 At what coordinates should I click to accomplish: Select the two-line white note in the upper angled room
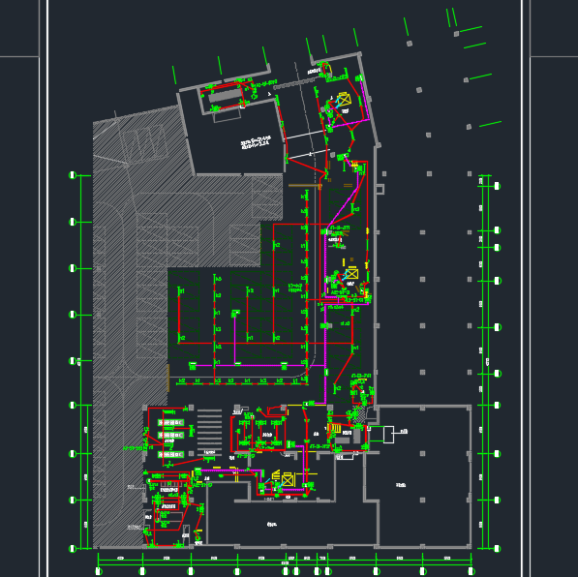point(256,142)
